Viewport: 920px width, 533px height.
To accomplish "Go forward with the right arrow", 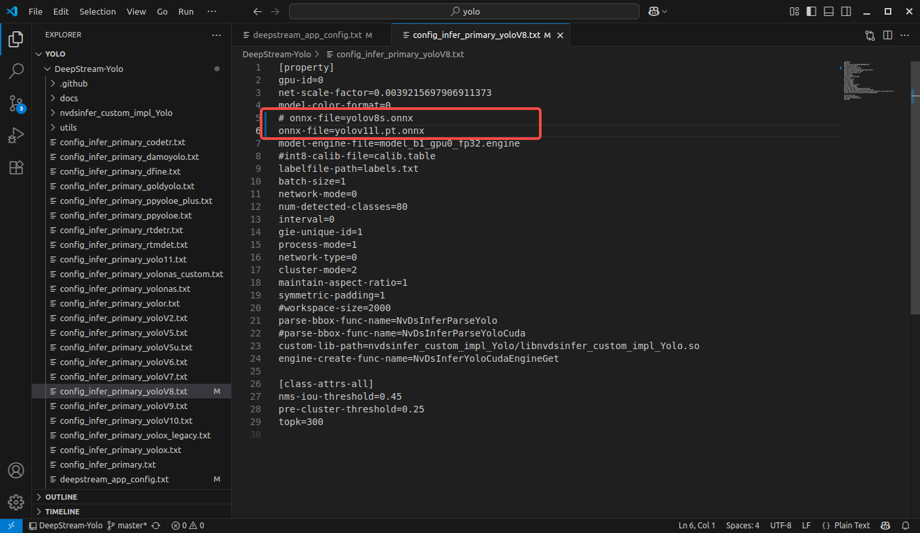I will pyautogui.click(x=275, y=11).
